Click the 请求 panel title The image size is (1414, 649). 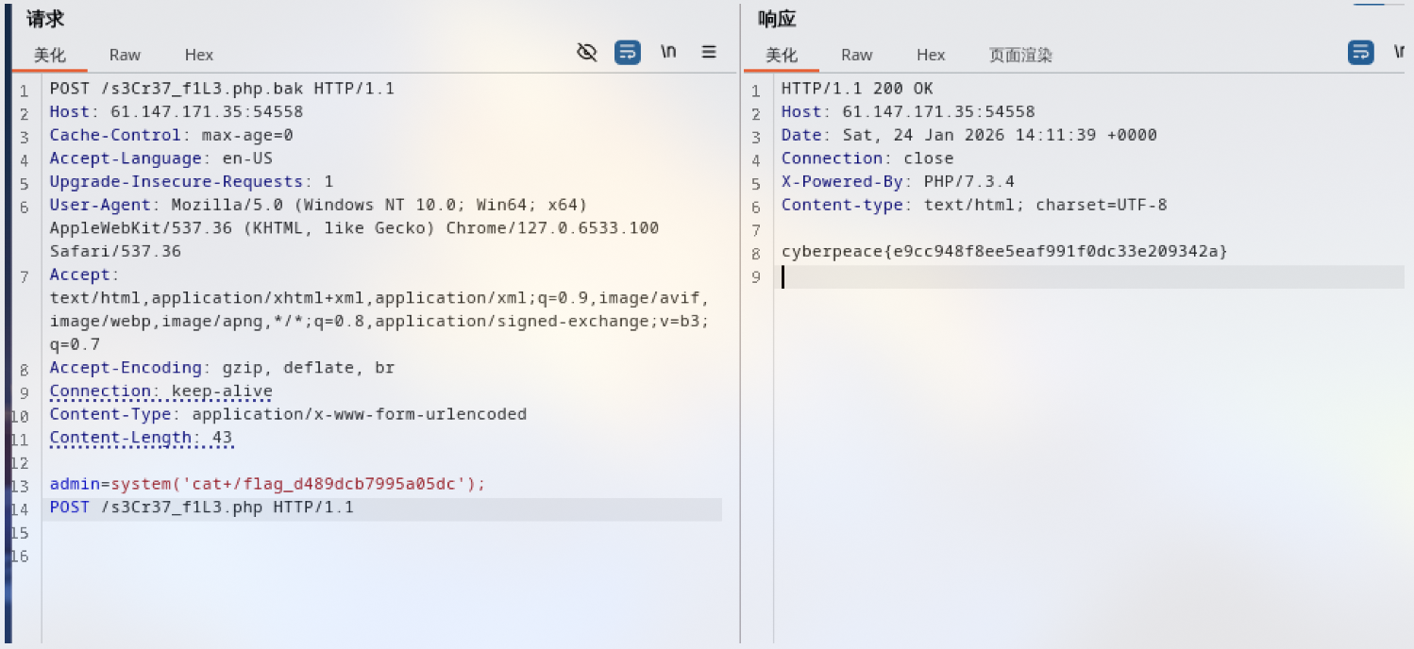tap(45, 19)
